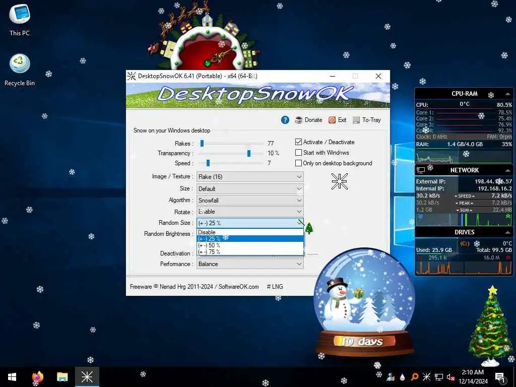Click the Internal IP 192.168.16.2 value
The height and width of the screenshot is (387, 516).
click(495, 188)
